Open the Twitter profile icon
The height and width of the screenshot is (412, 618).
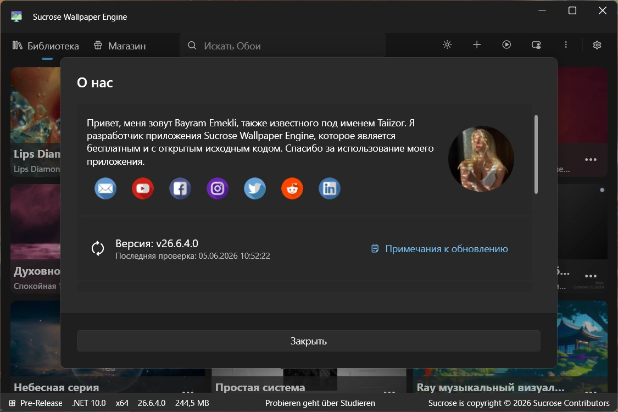[254, 188]
